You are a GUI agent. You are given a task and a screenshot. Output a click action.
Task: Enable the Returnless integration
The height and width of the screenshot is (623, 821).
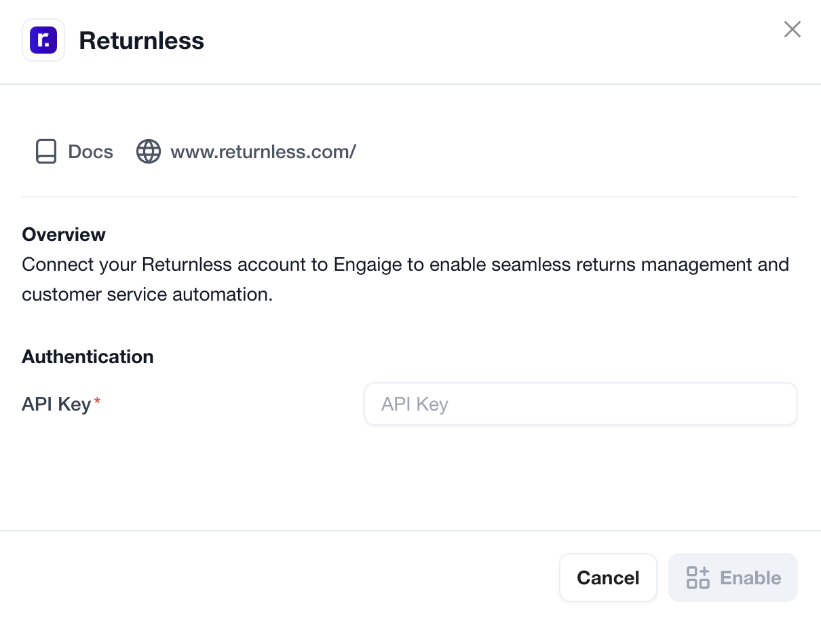[x=733, y=578]
